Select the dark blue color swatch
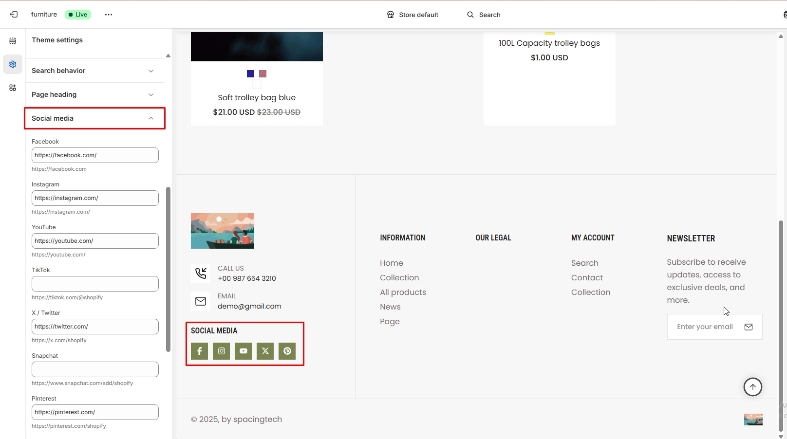Screen dimensions: 787x439 [x=250, y=74]
